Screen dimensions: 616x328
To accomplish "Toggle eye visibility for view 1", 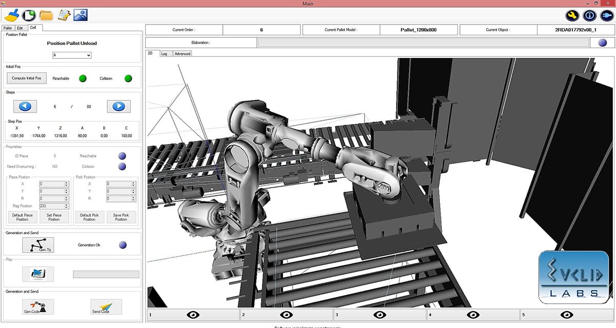I will (x=193, y=315).
